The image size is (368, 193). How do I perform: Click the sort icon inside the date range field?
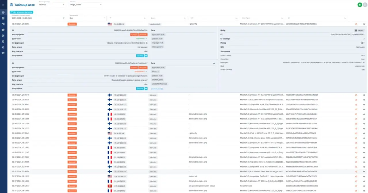pos(64,18)
